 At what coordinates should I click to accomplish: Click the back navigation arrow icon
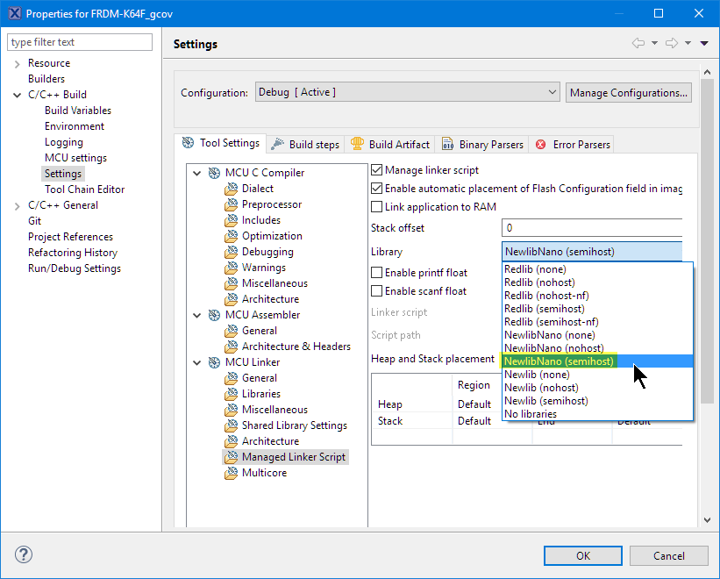point(638,44)
